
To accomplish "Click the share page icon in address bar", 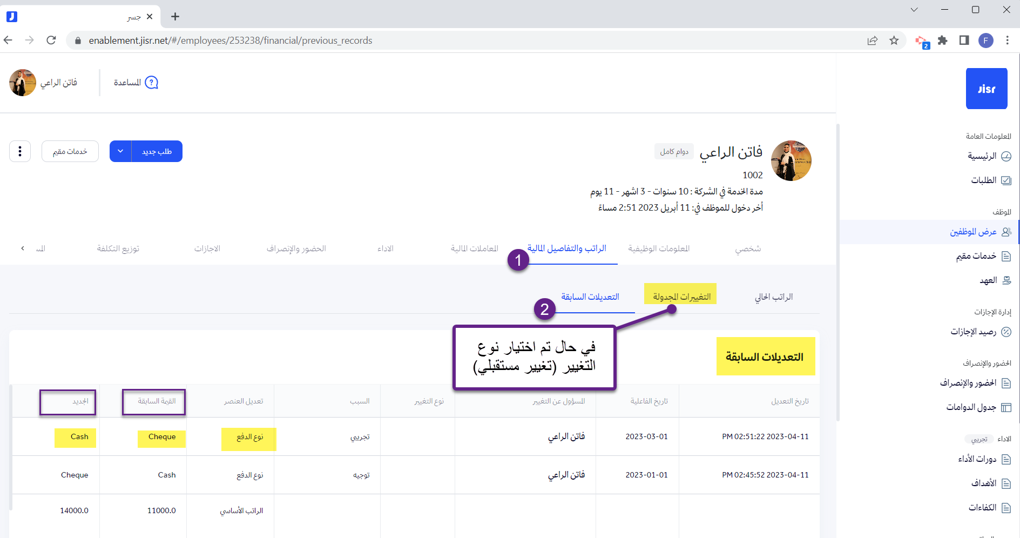I will click(x=873, y=41).
